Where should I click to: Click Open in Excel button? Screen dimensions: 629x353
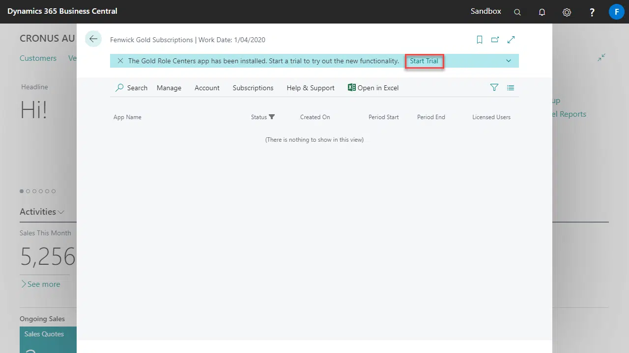pyautogui.click(x=373, y=88)
